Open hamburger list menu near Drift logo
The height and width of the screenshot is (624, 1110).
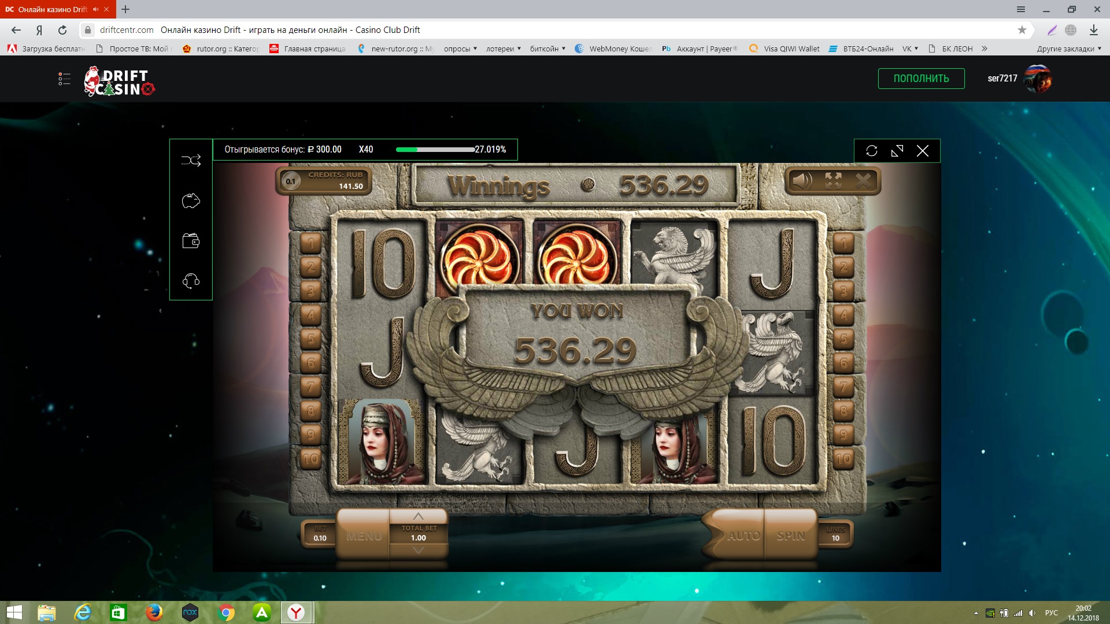[x=64, y=79]
